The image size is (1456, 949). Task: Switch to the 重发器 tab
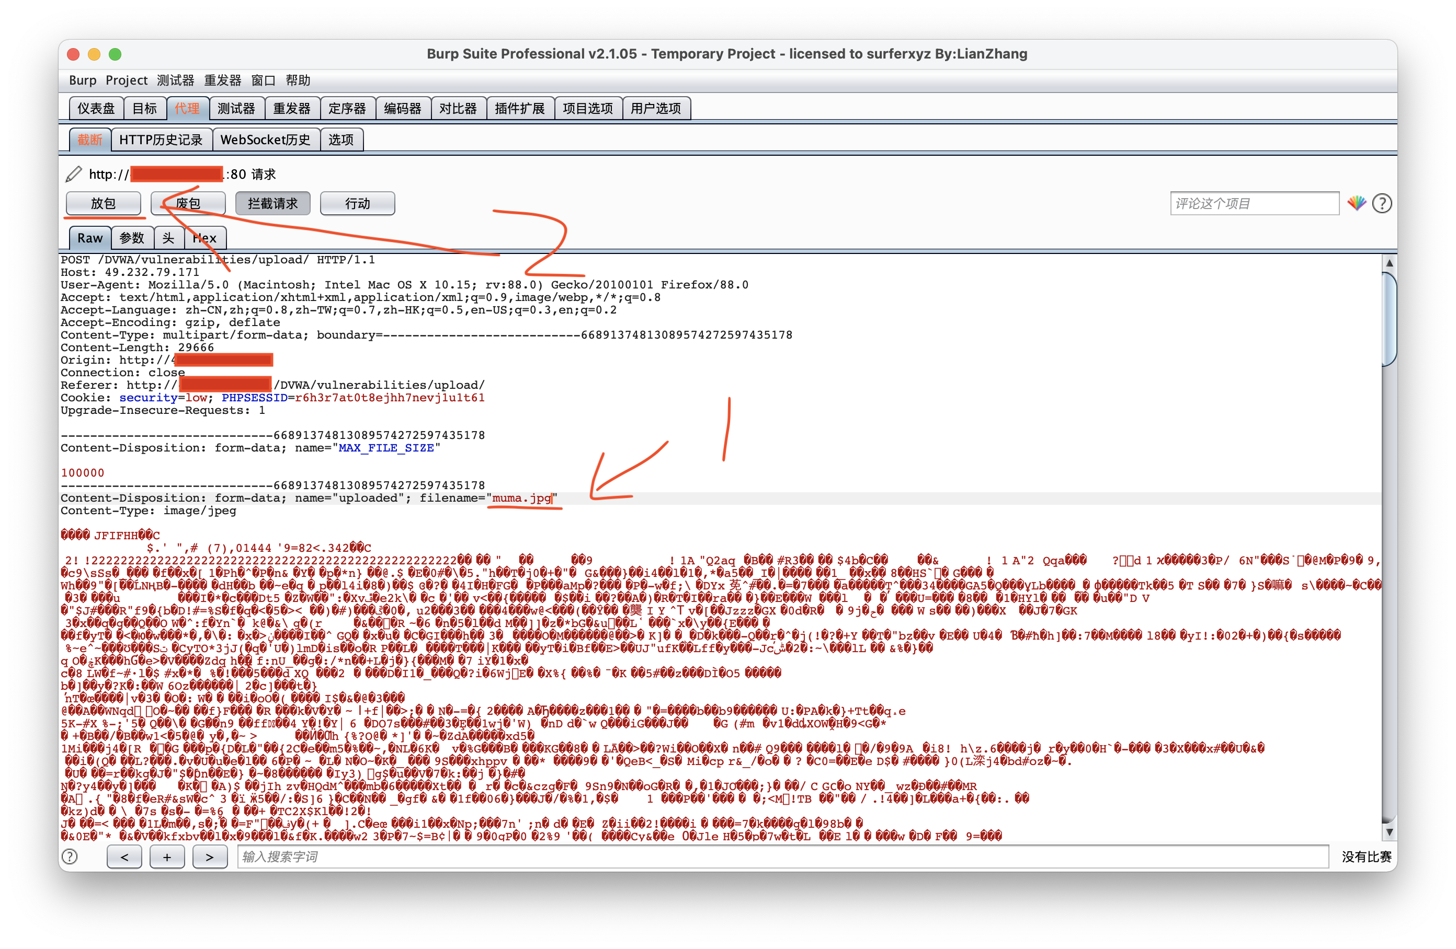click(292, 108)
